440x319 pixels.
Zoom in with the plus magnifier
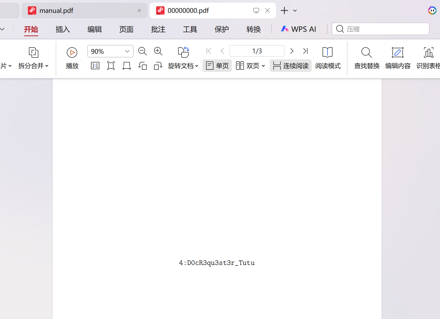(x=158, y=51)
